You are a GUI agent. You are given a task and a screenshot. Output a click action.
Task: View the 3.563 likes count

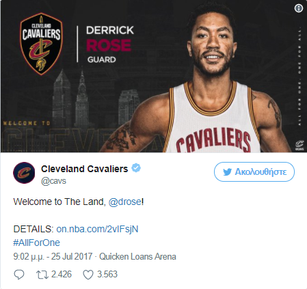pyautogui.click(x=107, y=275)
